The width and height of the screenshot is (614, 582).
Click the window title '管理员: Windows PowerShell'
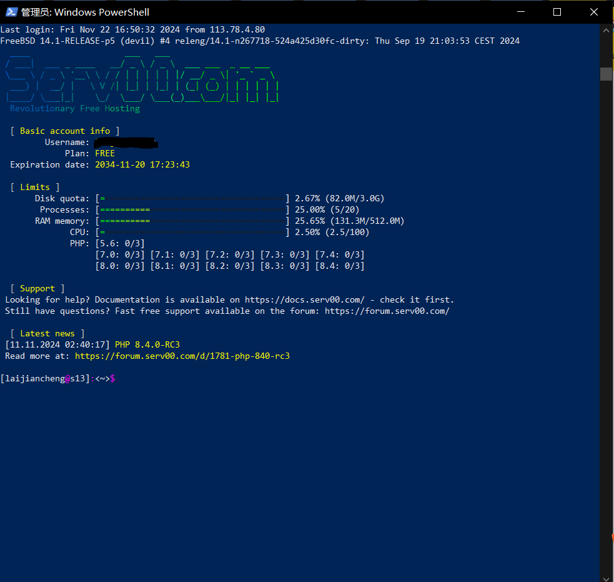tap(85, 12)
